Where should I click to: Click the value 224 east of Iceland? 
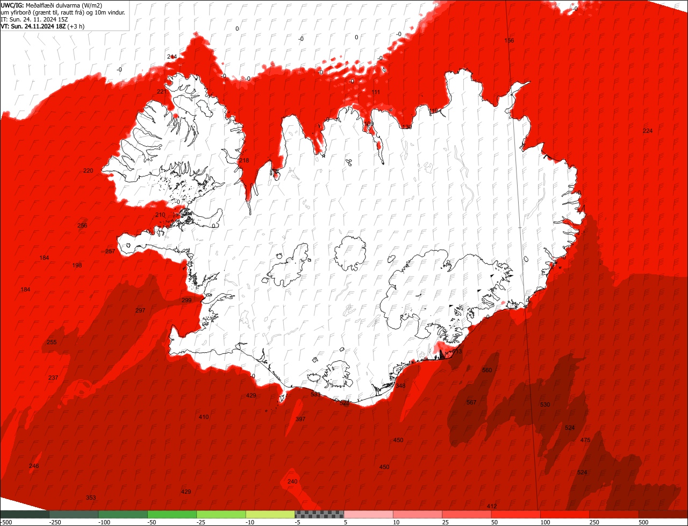coord(648,131)
